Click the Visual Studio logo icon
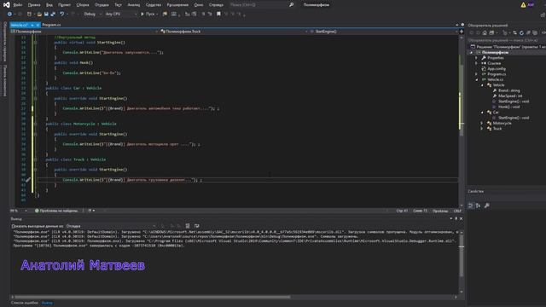The width and height of the screenshot is (546, 307). pyautogui.click(x=6, y=5)
